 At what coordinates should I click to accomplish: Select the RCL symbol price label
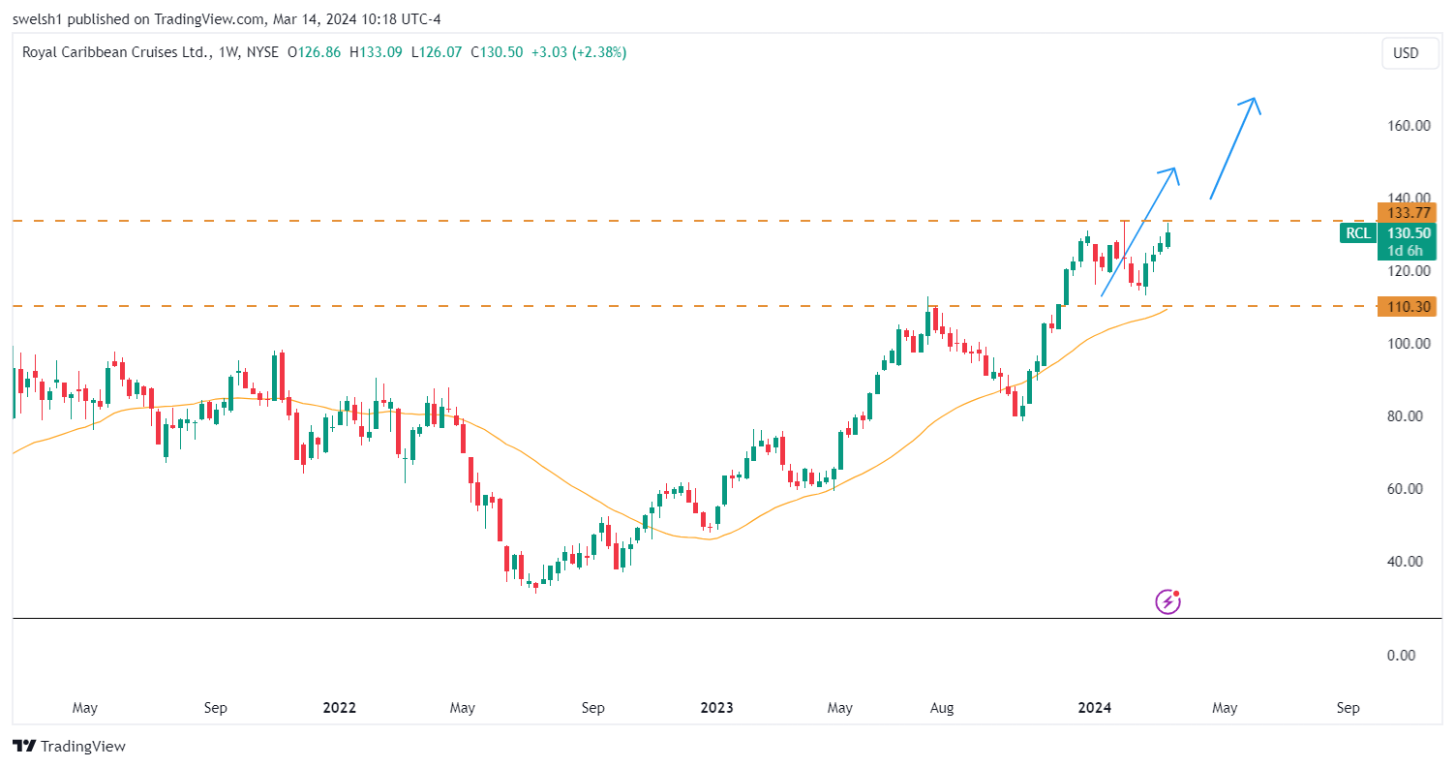tap(1359, 232)
